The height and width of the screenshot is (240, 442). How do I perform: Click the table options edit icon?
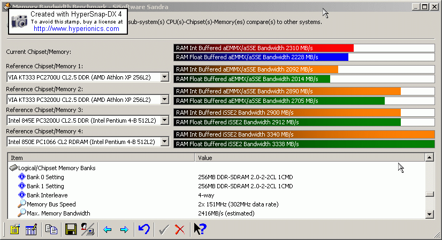[31, 229]
